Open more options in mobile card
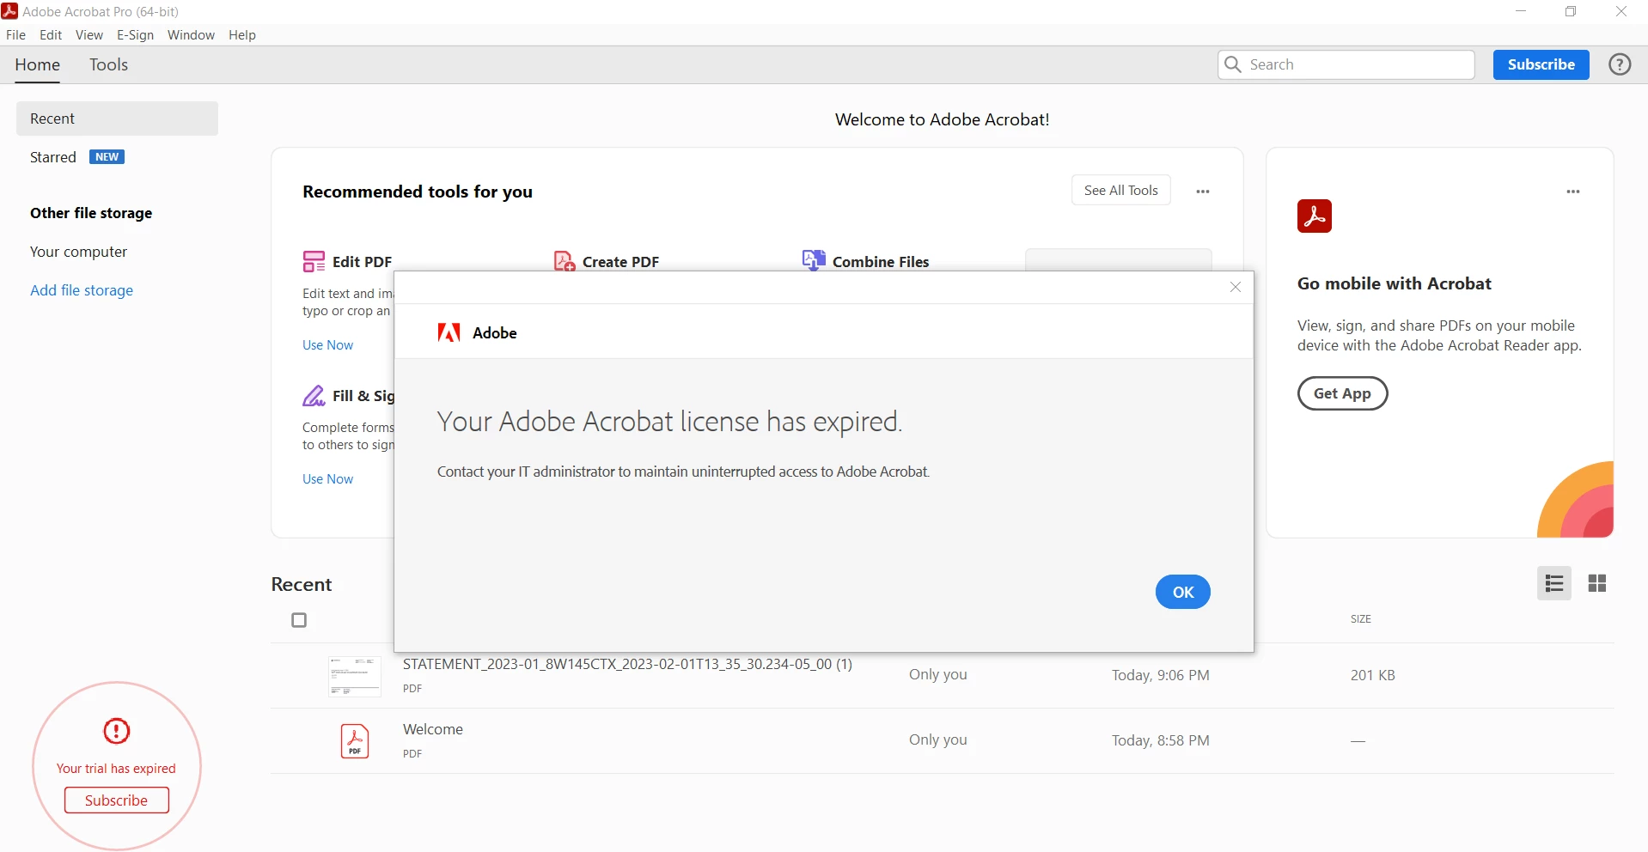The image size is (1648, 852). click(x=1573, y=192)
